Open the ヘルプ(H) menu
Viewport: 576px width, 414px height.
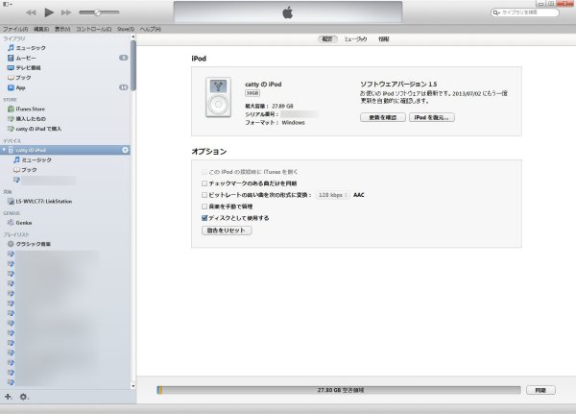click(151, 29)
